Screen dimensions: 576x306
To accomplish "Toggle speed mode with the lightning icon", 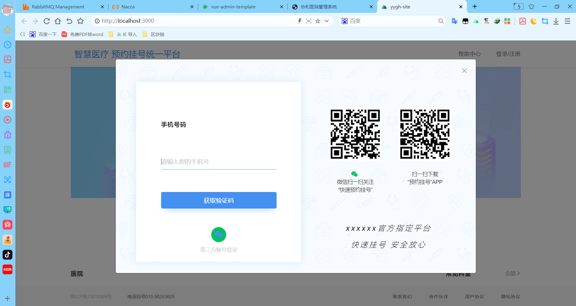I will pos(299,21).
